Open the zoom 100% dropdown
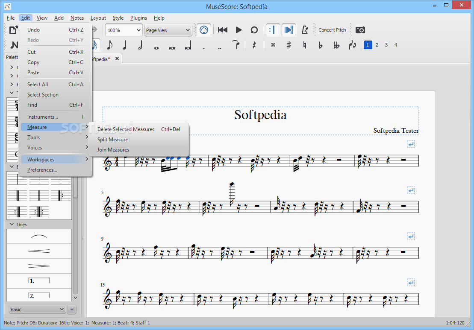This screenshot has height=330, width=474. point(124,30)
